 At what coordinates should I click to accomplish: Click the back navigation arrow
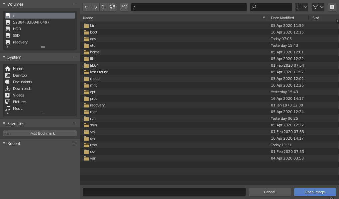point(87,7)
